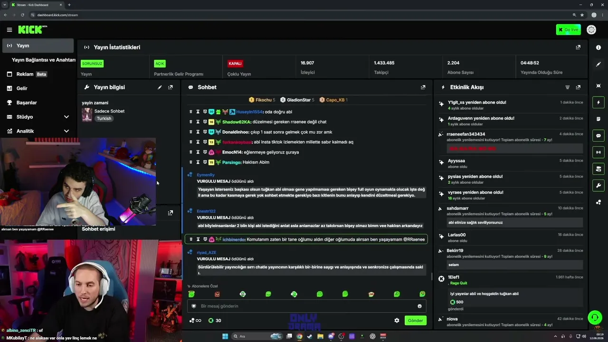This screenshot has height=342, width=608.
Task: Edit stream info with the pencil icon in Yayın bilgisi
Action: coord(160,87)
